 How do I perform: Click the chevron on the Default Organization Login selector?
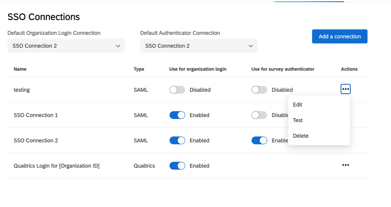[118, 46]
